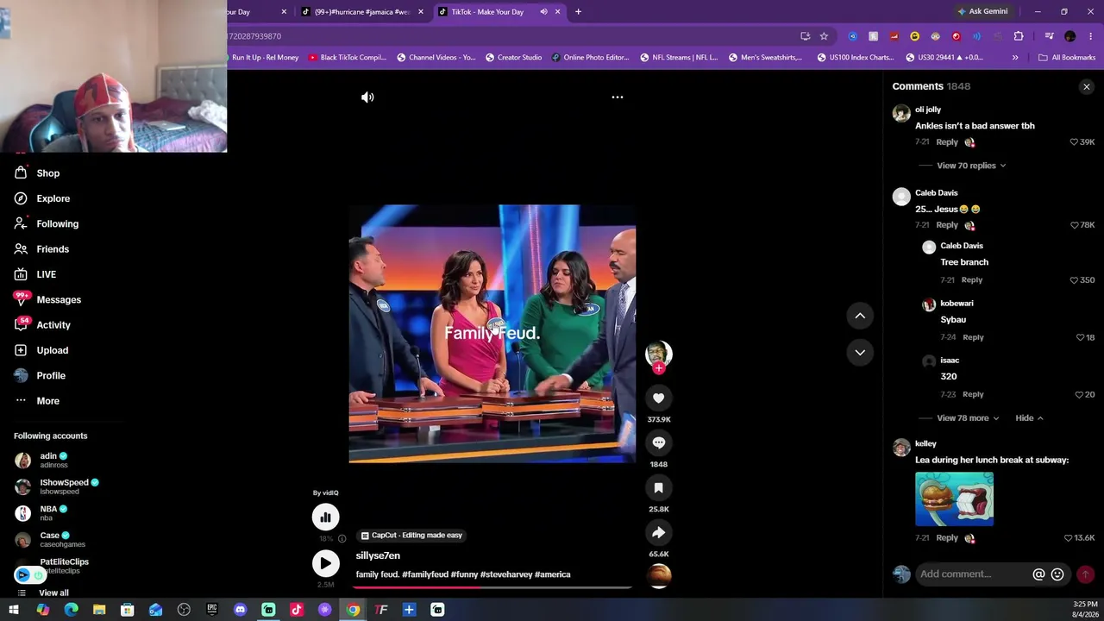Open Epic Games Launcher from taskbar
The height and width of the screenshot is (621, 1104).
pyautogui.click(x=212, y=610)
